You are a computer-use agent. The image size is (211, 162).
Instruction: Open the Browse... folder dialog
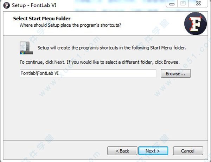click(x=175, y=73)
